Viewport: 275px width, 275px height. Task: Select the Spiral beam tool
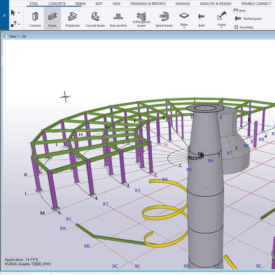coord(164,19)
